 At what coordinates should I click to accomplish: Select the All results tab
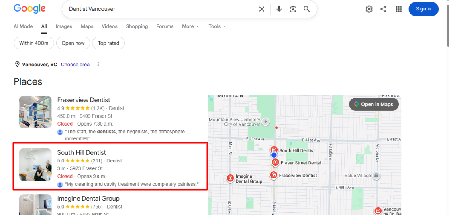pyautogui.click(x=44, y=26)
